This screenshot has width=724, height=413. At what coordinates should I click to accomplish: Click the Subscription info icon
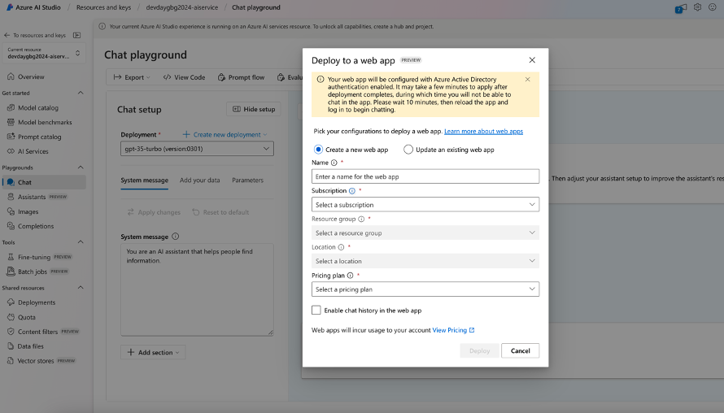coord(352,190)
